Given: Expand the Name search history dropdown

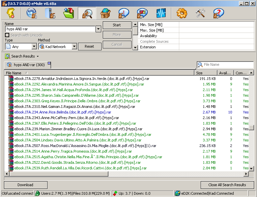Looking at the screenshot, I should [x=98, y=29].
